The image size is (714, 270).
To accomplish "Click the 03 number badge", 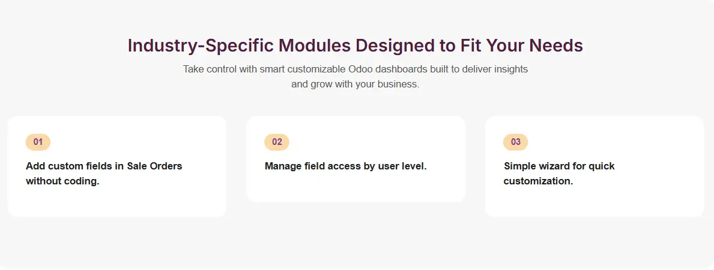I will (516, 142).
